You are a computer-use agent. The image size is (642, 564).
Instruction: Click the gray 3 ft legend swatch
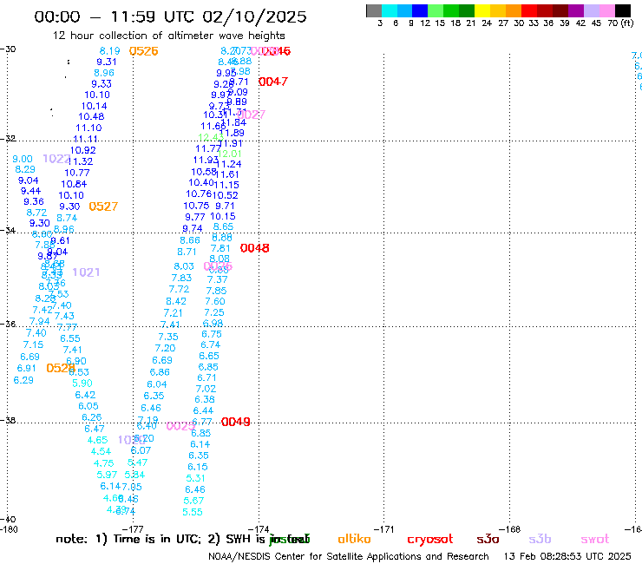[x=374, y=10]
